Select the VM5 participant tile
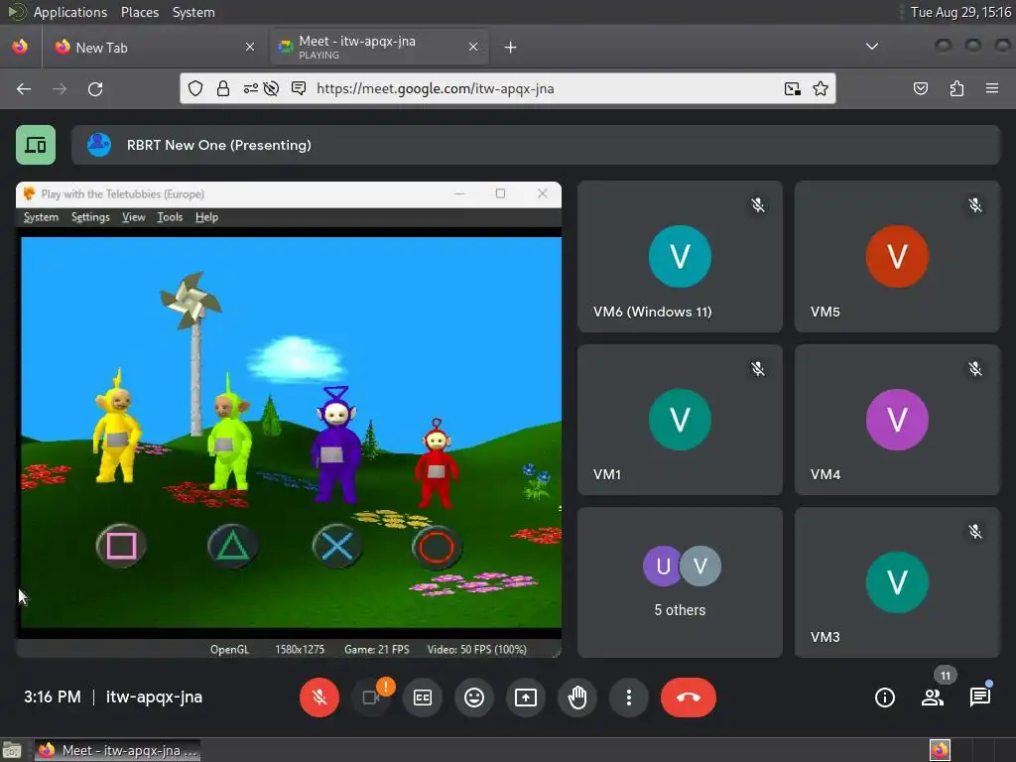The height and width of the screenshot is (762, 1016). tap(897, 257)
